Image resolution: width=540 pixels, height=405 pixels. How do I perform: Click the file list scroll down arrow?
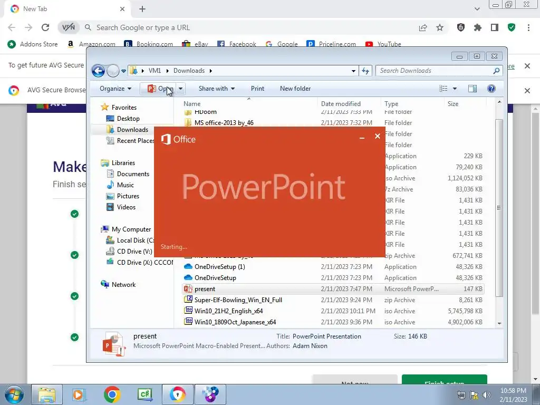pos(499,324)
